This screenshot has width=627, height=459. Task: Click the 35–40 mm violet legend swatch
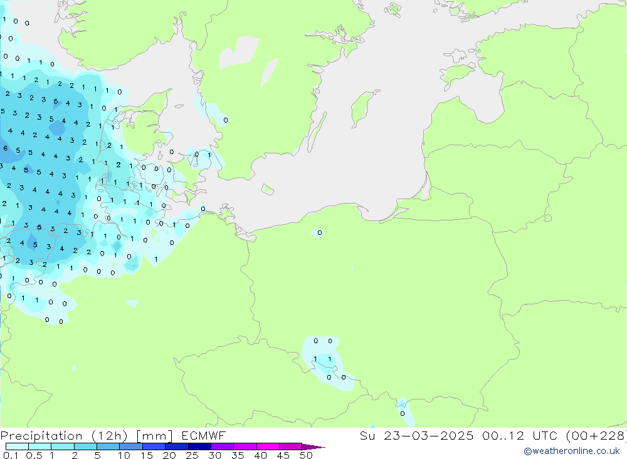245,446
